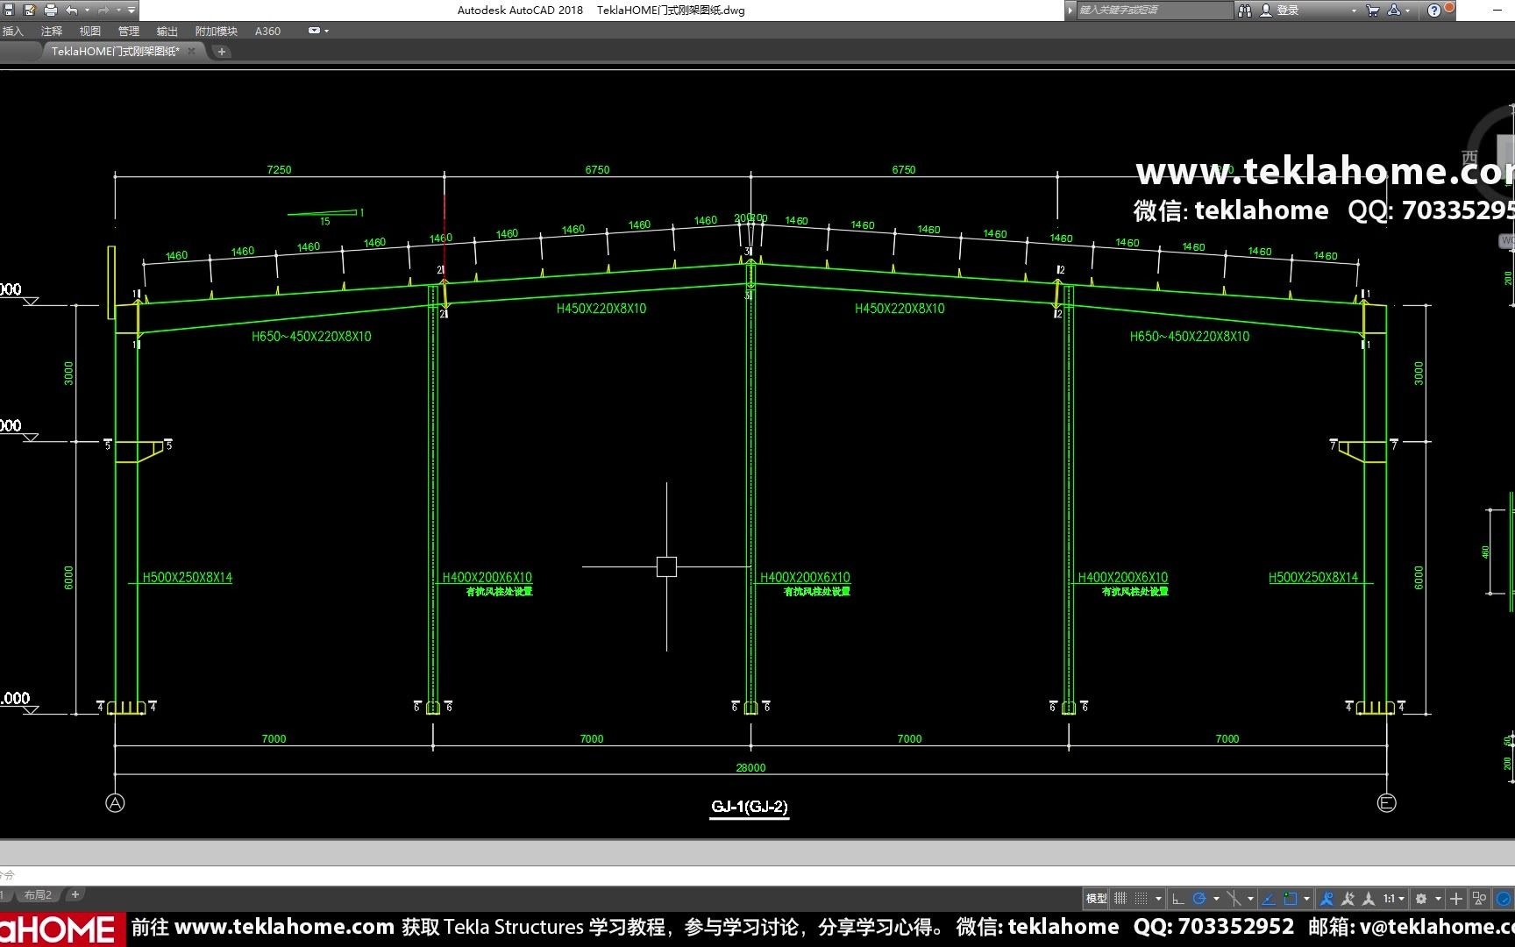Click the command line input area
Image resolution: width=1515 pixels, height=947 pixels.
coord(757,875)
